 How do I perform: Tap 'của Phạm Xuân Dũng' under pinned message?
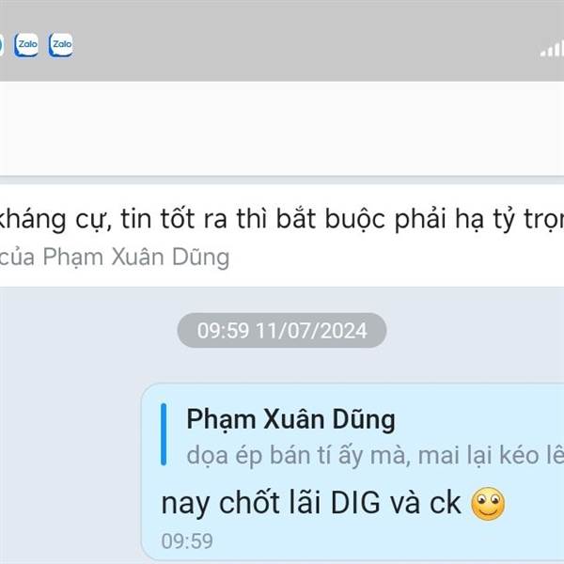(x=115, y=258)
